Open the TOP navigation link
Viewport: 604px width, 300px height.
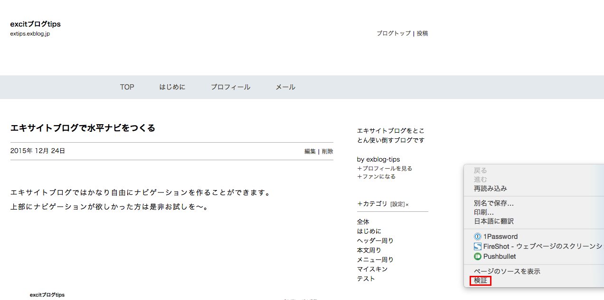click(x=127, y=87)
